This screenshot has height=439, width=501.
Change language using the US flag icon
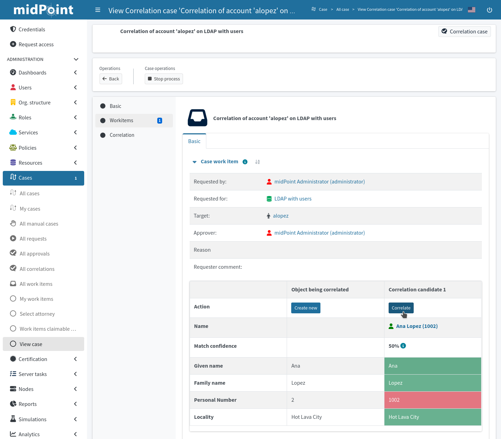coord(471,10)
